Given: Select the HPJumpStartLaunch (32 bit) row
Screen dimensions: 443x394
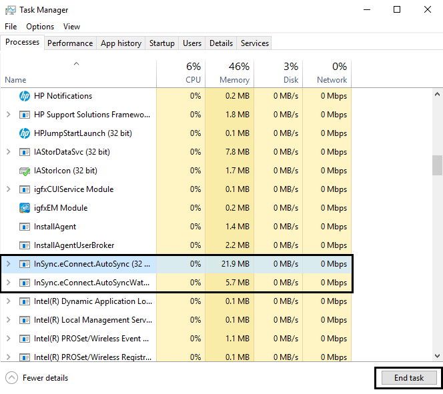Looking at the screenshot, I should 175,133.
